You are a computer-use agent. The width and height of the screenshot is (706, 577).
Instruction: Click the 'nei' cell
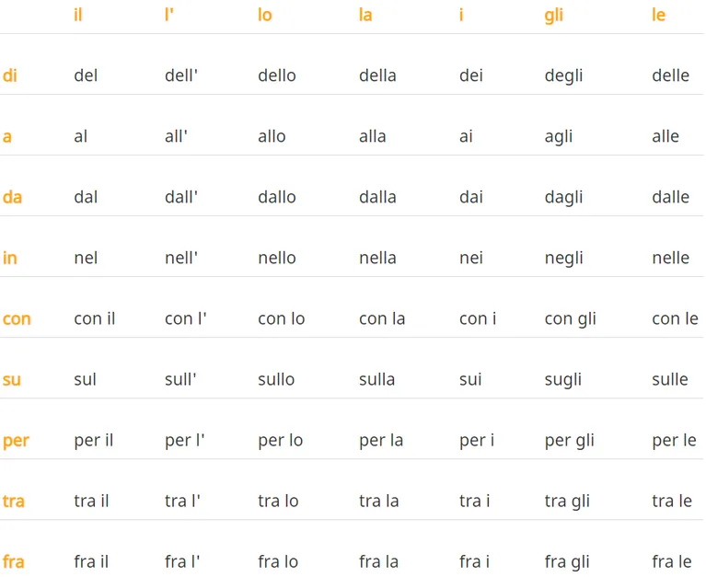coord(471,258)
